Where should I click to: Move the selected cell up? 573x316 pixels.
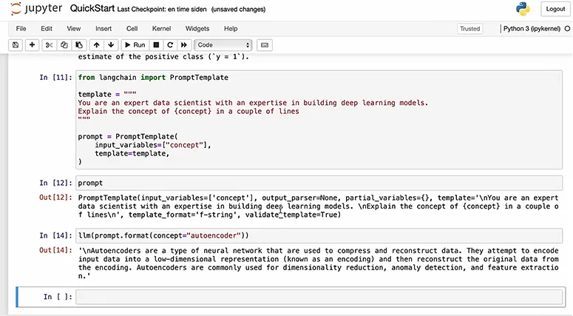pyautogui.click(x=97, y=45)
